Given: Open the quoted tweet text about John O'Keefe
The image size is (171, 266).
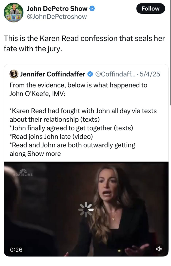Looking at the screenshot, I should click(x=78, y=90).
